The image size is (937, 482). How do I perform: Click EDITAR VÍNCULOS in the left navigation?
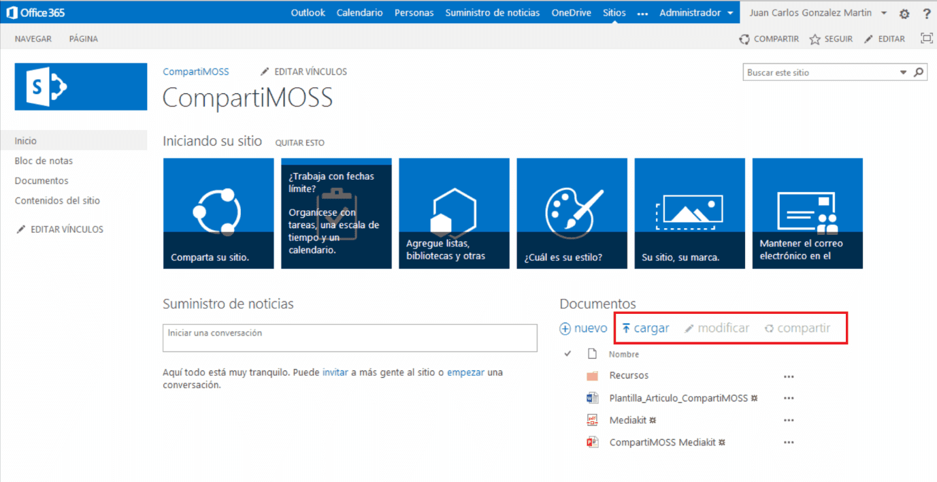click(60, 229)
